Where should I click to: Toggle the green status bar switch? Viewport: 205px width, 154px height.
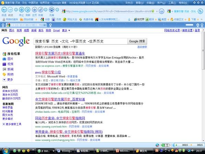pos(166,145)
